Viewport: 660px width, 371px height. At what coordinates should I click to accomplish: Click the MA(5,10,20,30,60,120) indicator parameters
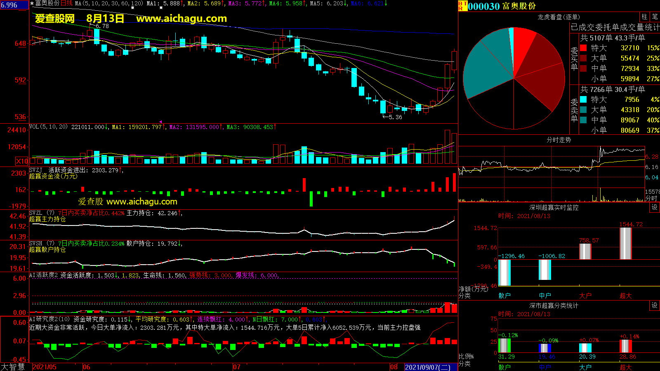click(x=109, y=3)
